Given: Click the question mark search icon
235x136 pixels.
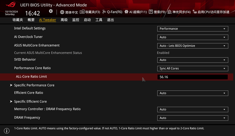Looking at the screenshot, I should pos(151,12).
